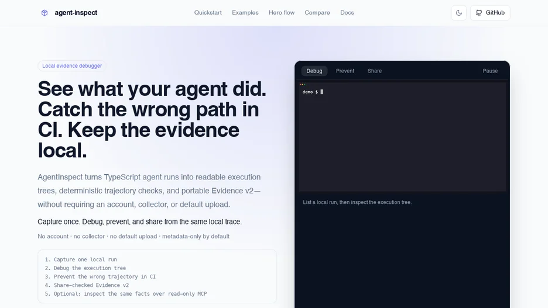Open the agent-inspect home link text
This screenshot has width=548, height=308.
point(76,12)
